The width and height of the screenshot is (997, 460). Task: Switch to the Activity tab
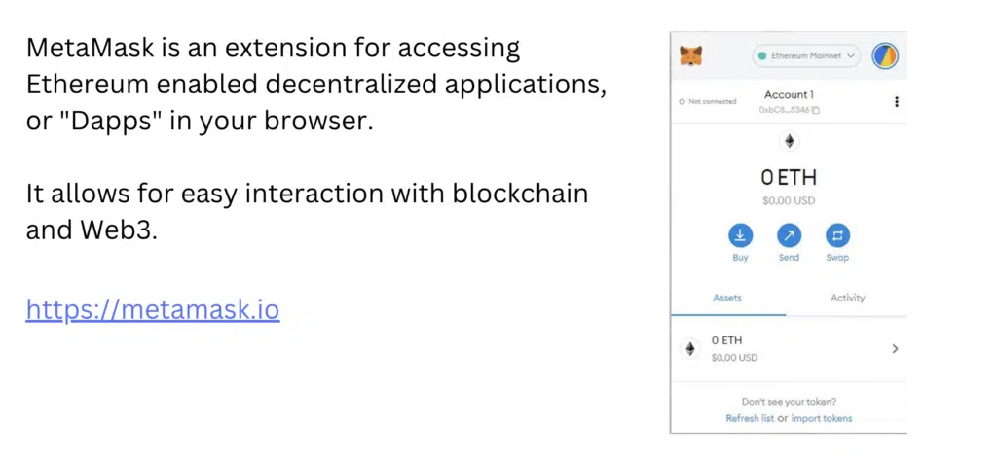click(x=848, y=298)
